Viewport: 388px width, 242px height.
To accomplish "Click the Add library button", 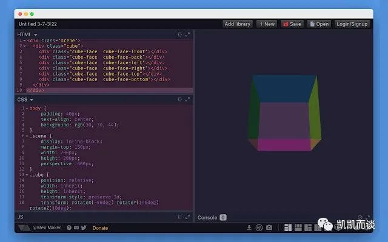I will (x=238, y=24).
